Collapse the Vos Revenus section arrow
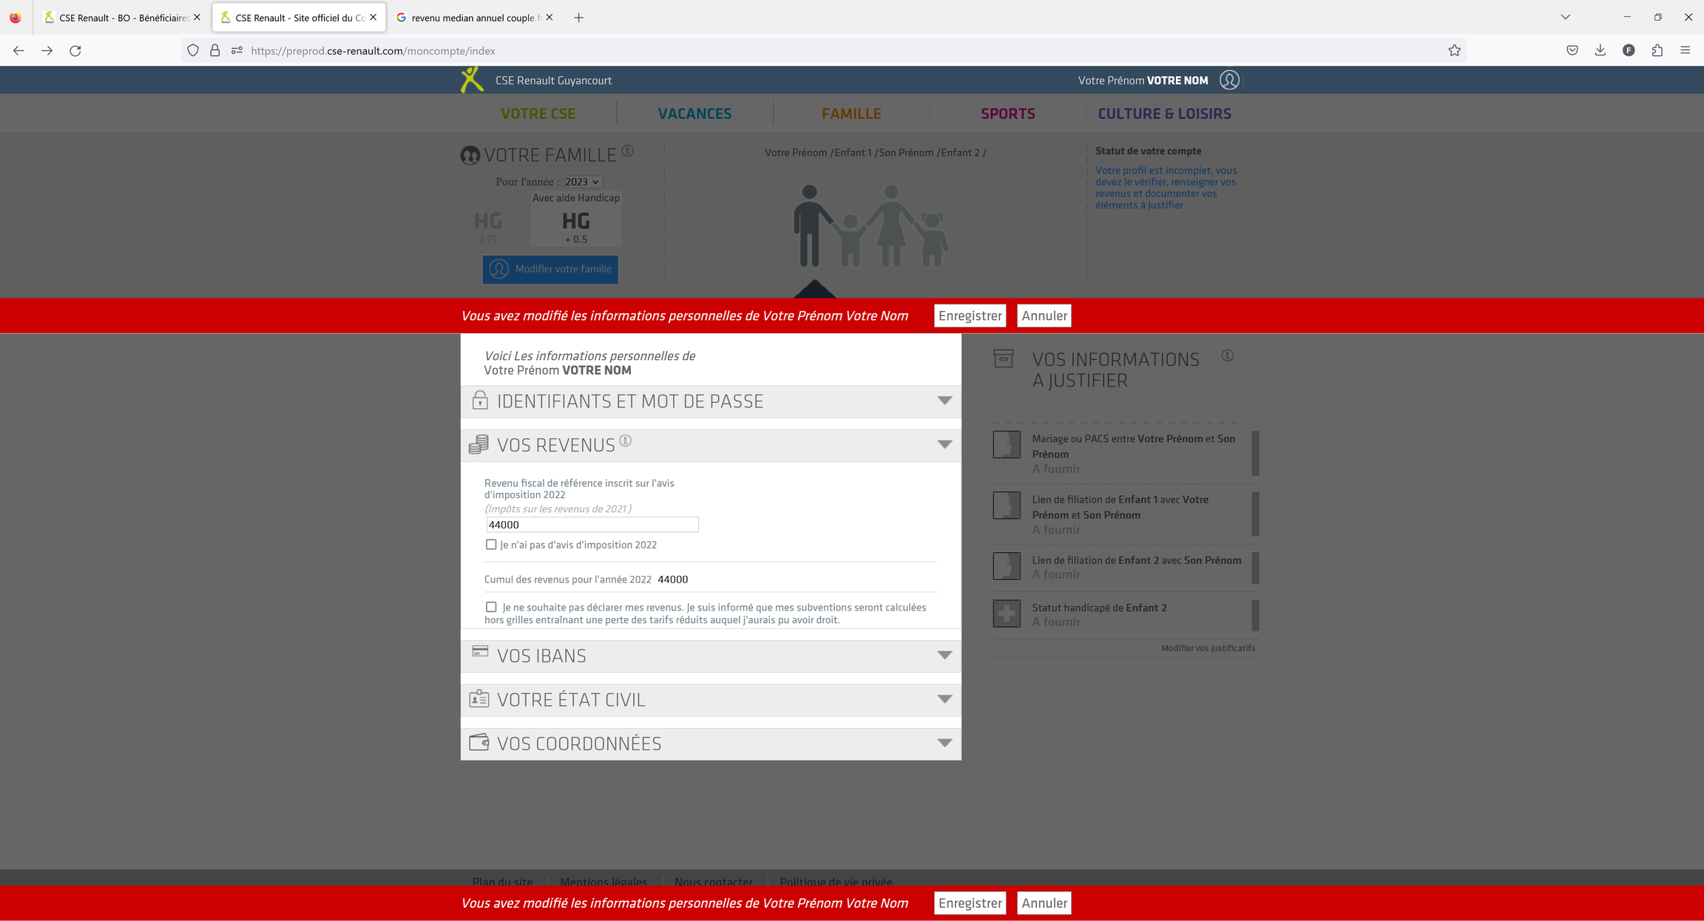Viewport: 1704px width, 921px height. pyautogui.click(x=944, y=444)
